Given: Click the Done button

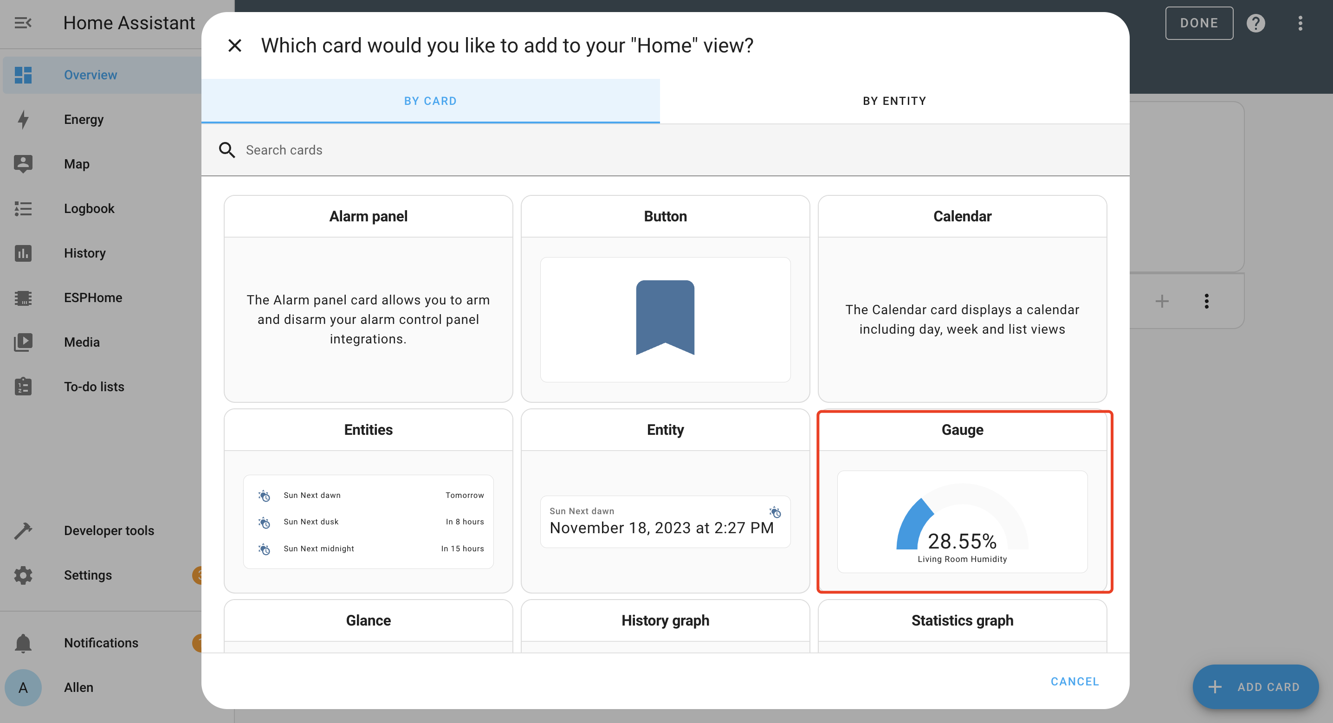Looking at the screenshot, I should point(1198,23).
